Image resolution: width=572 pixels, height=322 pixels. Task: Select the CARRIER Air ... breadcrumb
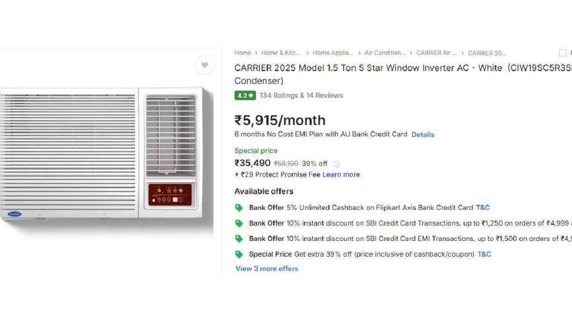coord(436,53)
